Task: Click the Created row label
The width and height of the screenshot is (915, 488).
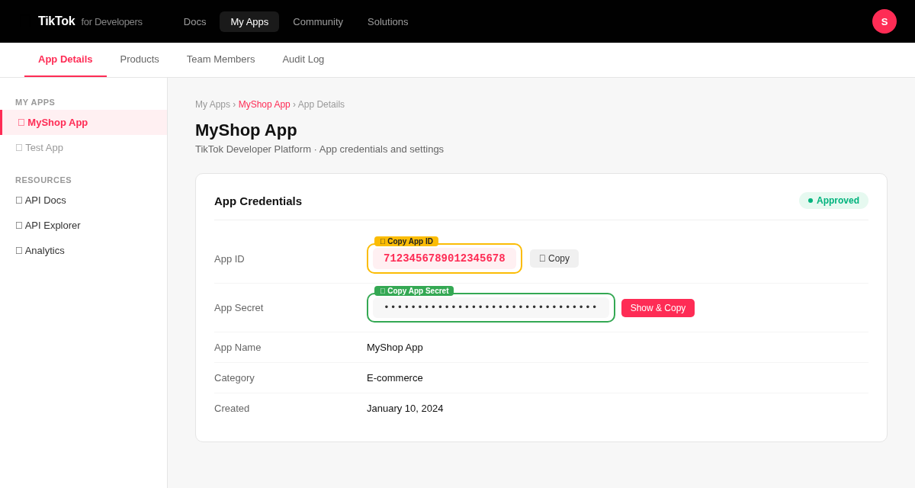Action: click(x=232, y=409)
